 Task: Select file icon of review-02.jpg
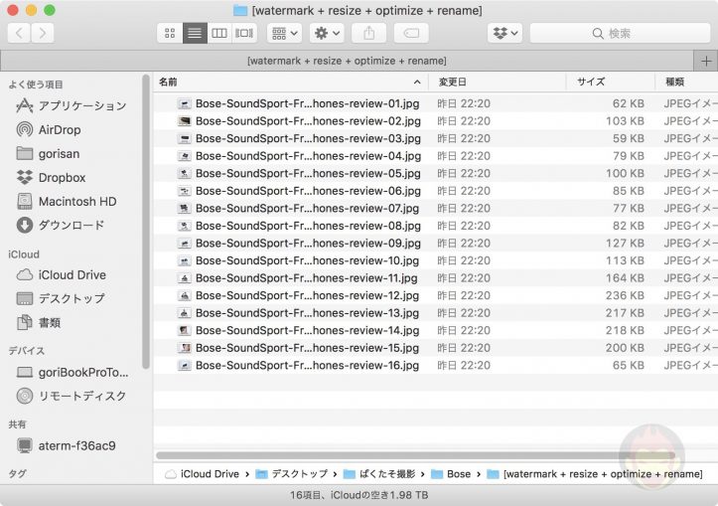tap(184, 121)
